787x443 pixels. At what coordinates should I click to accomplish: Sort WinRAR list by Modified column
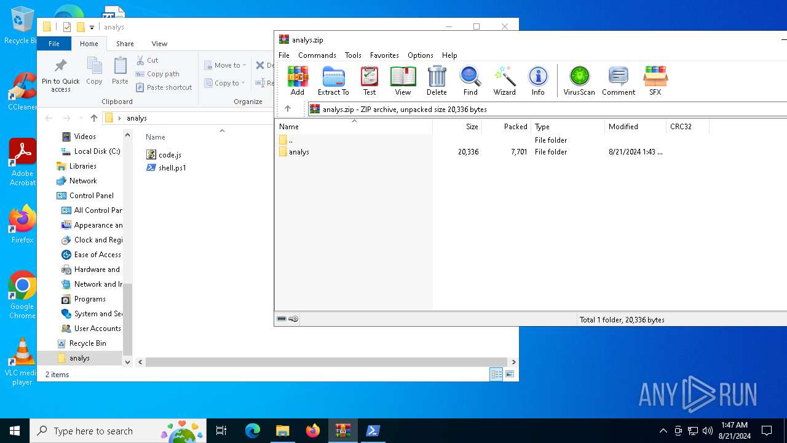pos(636,127)
